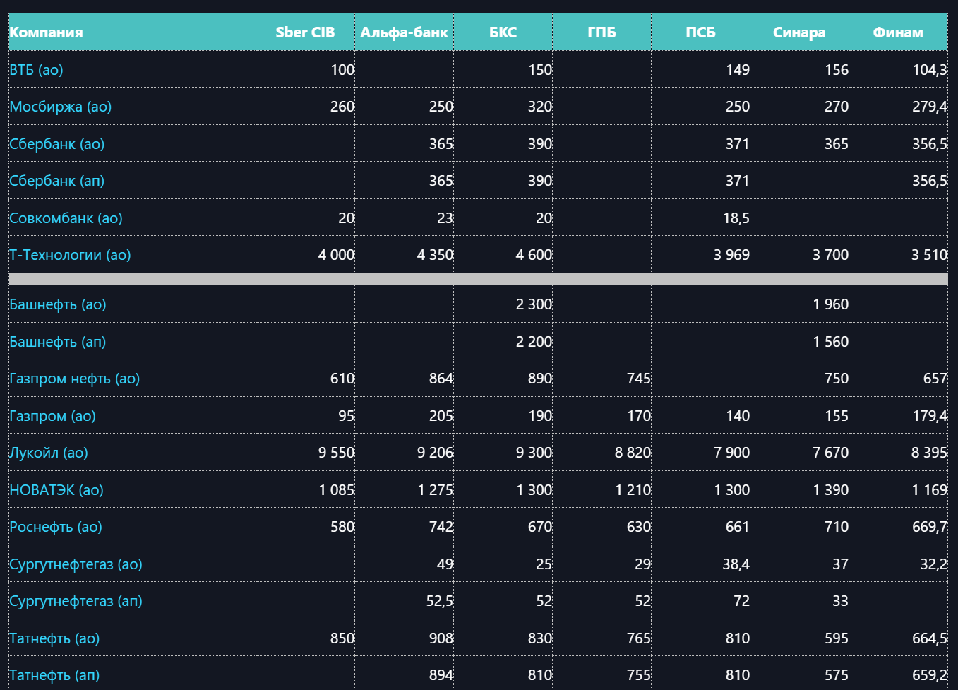Click the ГПБ column header
Image resolution: width=958 pixels, height=690 pixels.
click(601, 32)
